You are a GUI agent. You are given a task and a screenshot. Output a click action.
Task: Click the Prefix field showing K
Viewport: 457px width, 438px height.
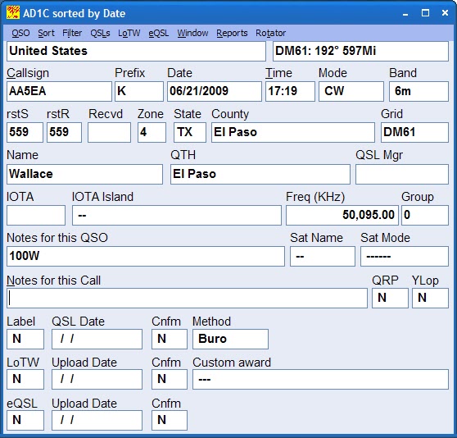(139, 91)
